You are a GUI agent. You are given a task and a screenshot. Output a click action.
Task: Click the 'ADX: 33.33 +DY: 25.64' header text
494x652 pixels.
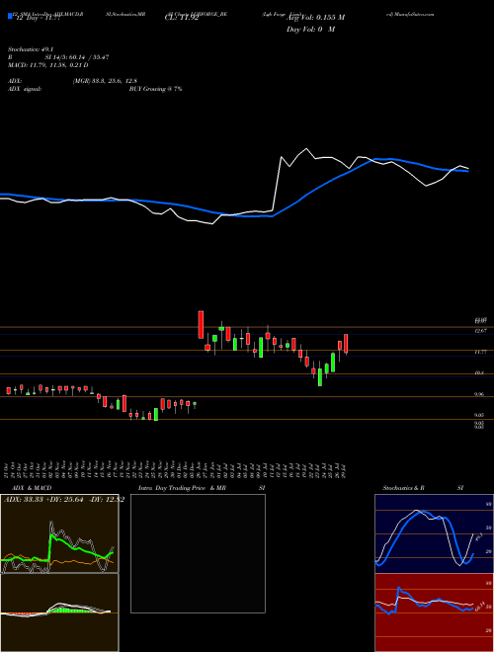[45, 500]
